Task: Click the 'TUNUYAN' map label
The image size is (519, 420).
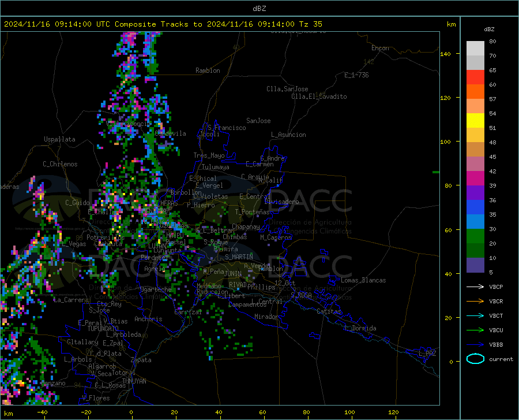Action: [x=134, y=381]
